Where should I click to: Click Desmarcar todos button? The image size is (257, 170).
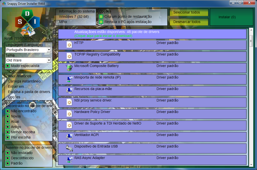(189, 22)
